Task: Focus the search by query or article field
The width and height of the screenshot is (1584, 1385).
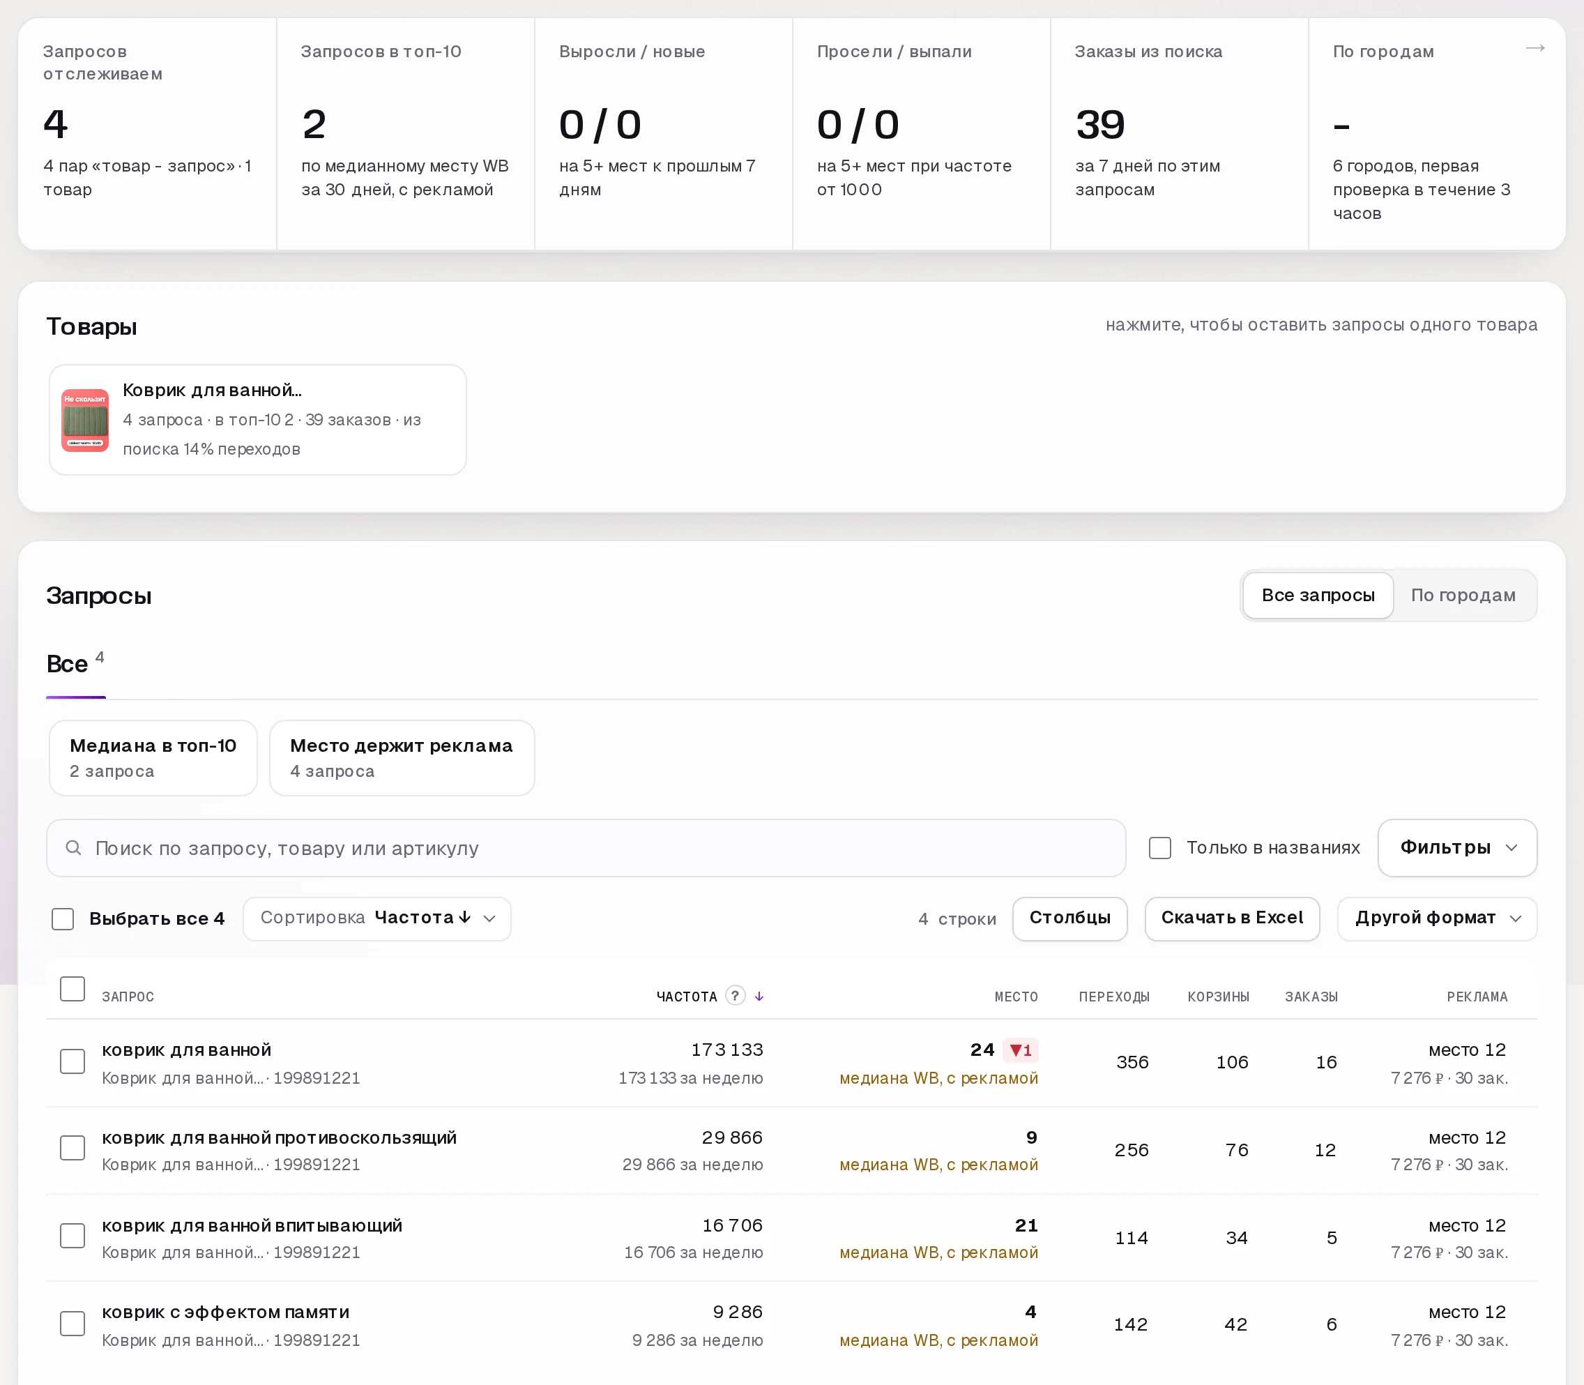Action: pyautogui.click(x=586, y=848)
